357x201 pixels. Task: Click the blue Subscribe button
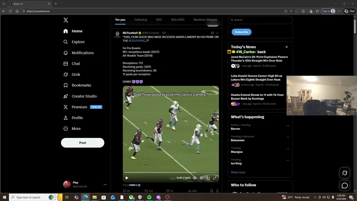(242, 32)
